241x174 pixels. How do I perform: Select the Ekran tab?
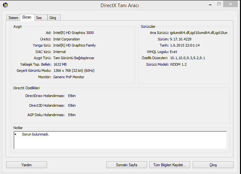coord(27,17)
